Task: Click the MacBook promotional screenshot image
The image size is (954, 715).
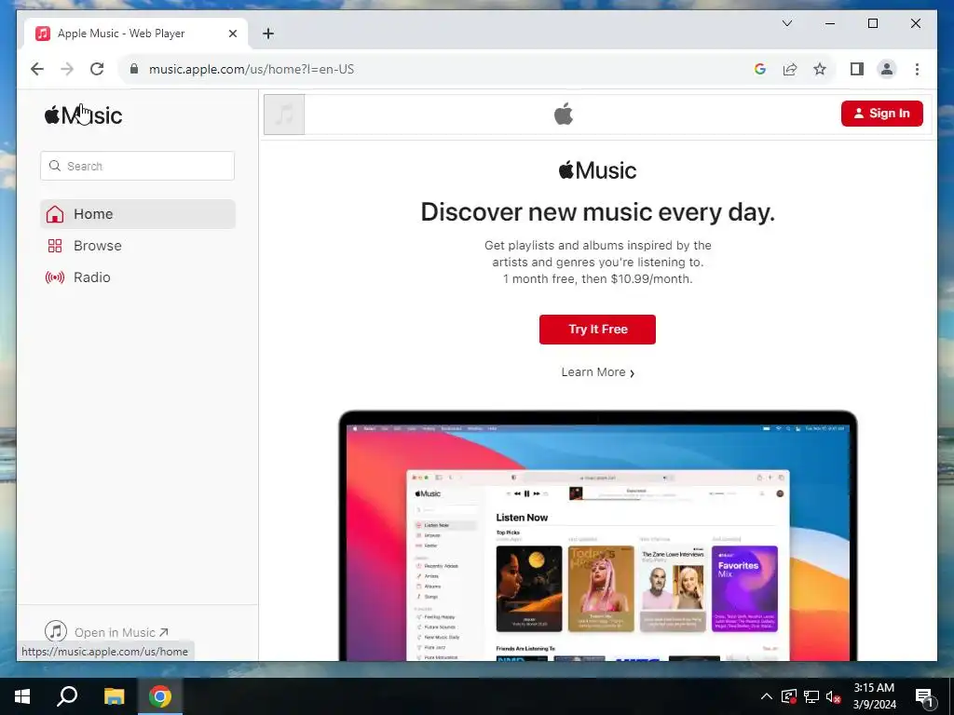Action: click(597, 535)
